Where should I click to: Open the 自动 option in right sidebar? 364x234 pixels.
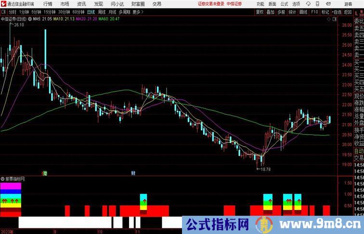358,150
